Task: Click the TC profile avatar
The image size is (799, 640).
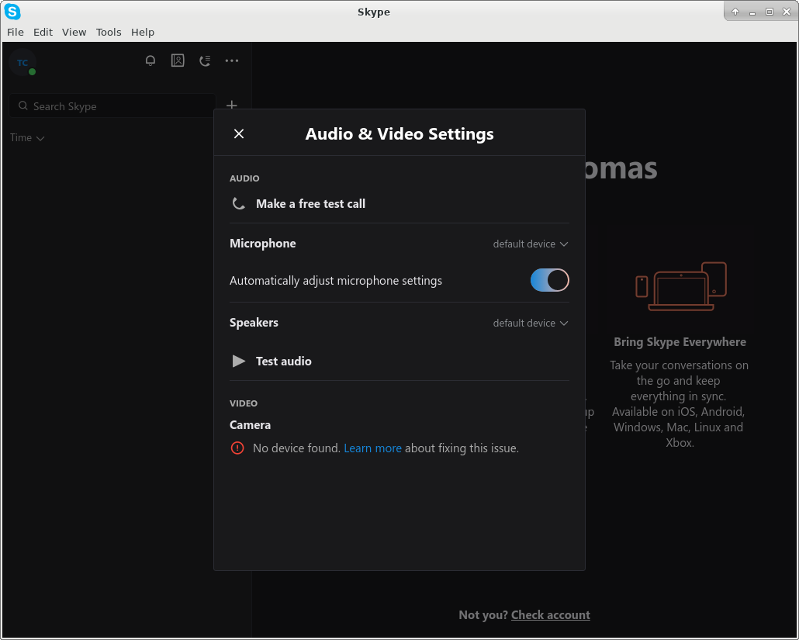Action: pos(22,63)
